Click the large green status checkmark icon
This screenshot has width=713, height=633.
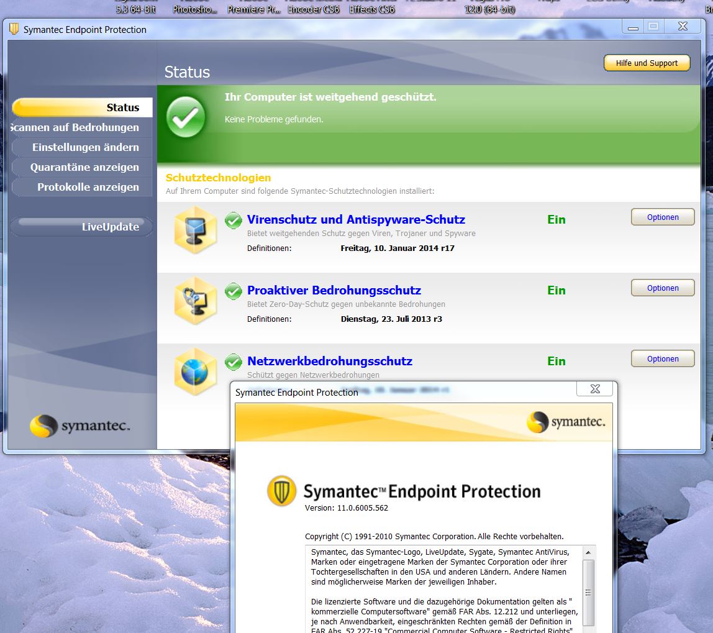click(x=186, y=117)
